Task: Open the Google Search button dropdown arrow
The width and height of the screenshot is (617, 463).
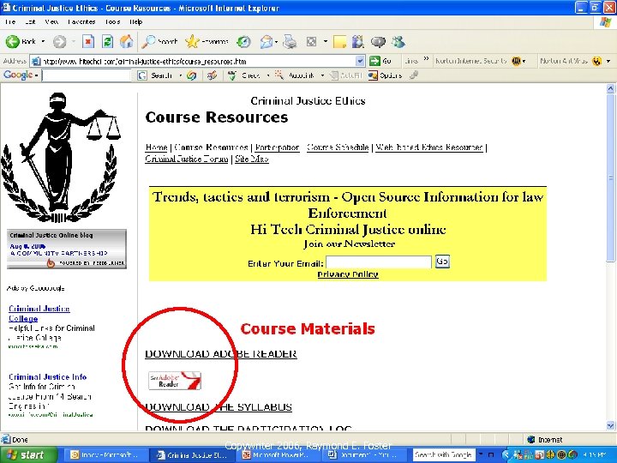Action: [x=181, y=75]
